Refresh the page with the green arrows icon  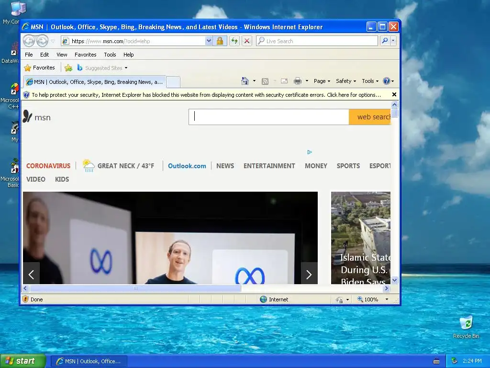pos(234,41)
